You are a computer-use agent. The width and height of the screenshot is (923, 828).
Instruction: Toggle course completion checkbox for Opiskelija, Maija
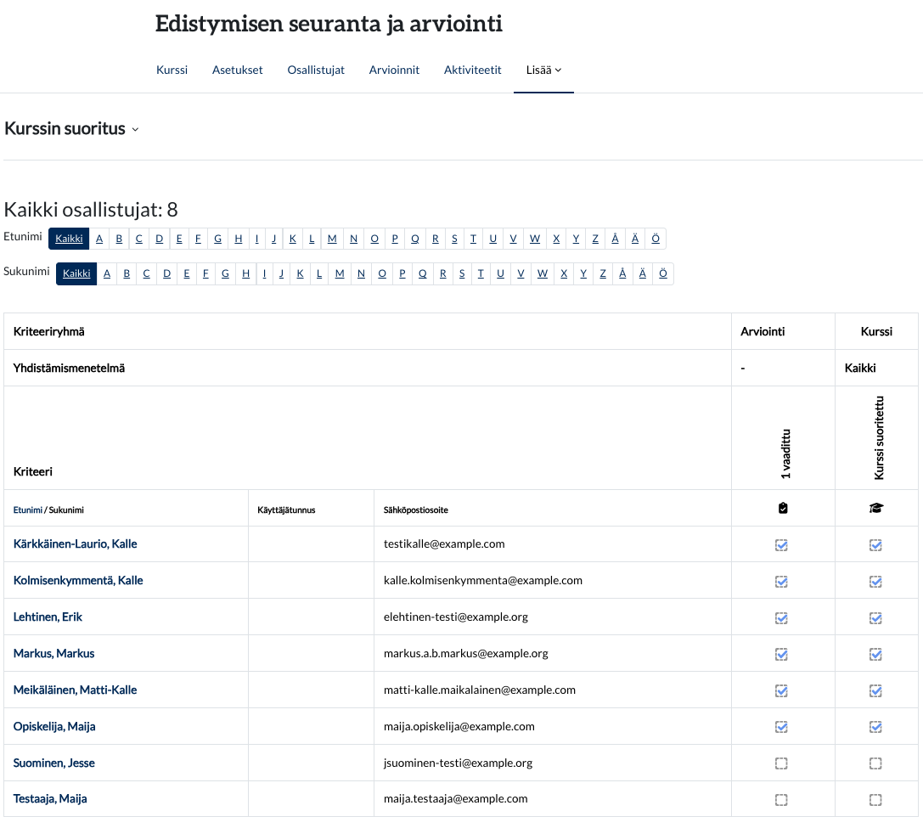click(x=875, y=727)
